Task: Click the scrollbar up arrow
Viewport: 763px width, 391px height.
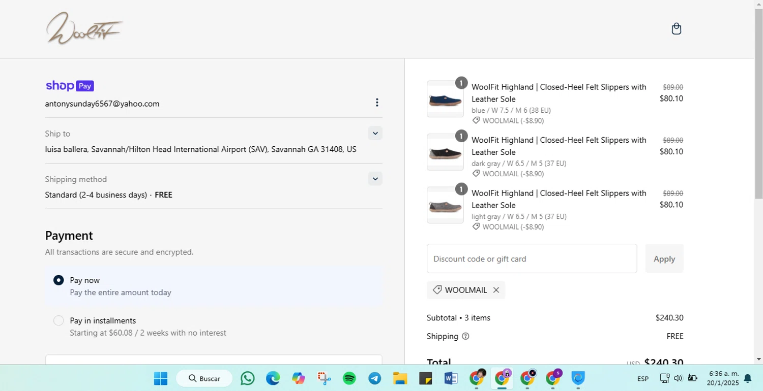Action: pos(758,4)
